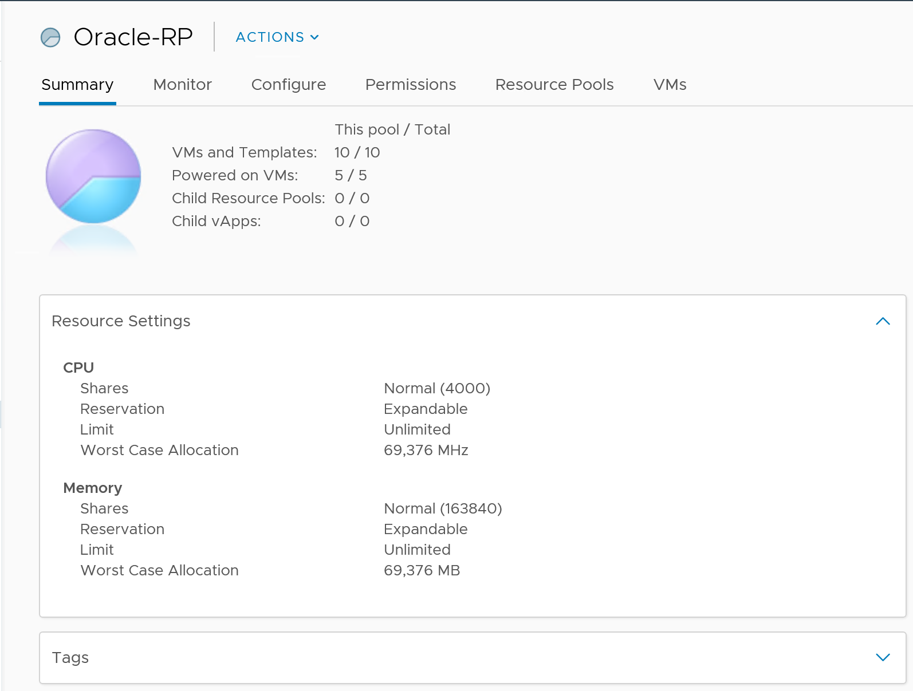
Task: Expand the Tags panel
Action: [883, 657]
